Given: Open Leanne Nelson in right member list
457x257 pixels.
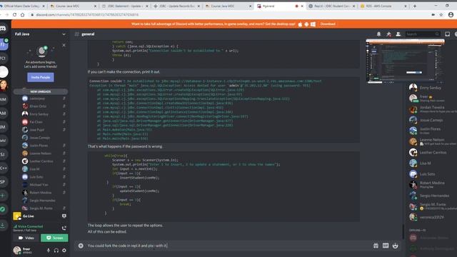Looking at the screenshot, I should click(431, 141).
